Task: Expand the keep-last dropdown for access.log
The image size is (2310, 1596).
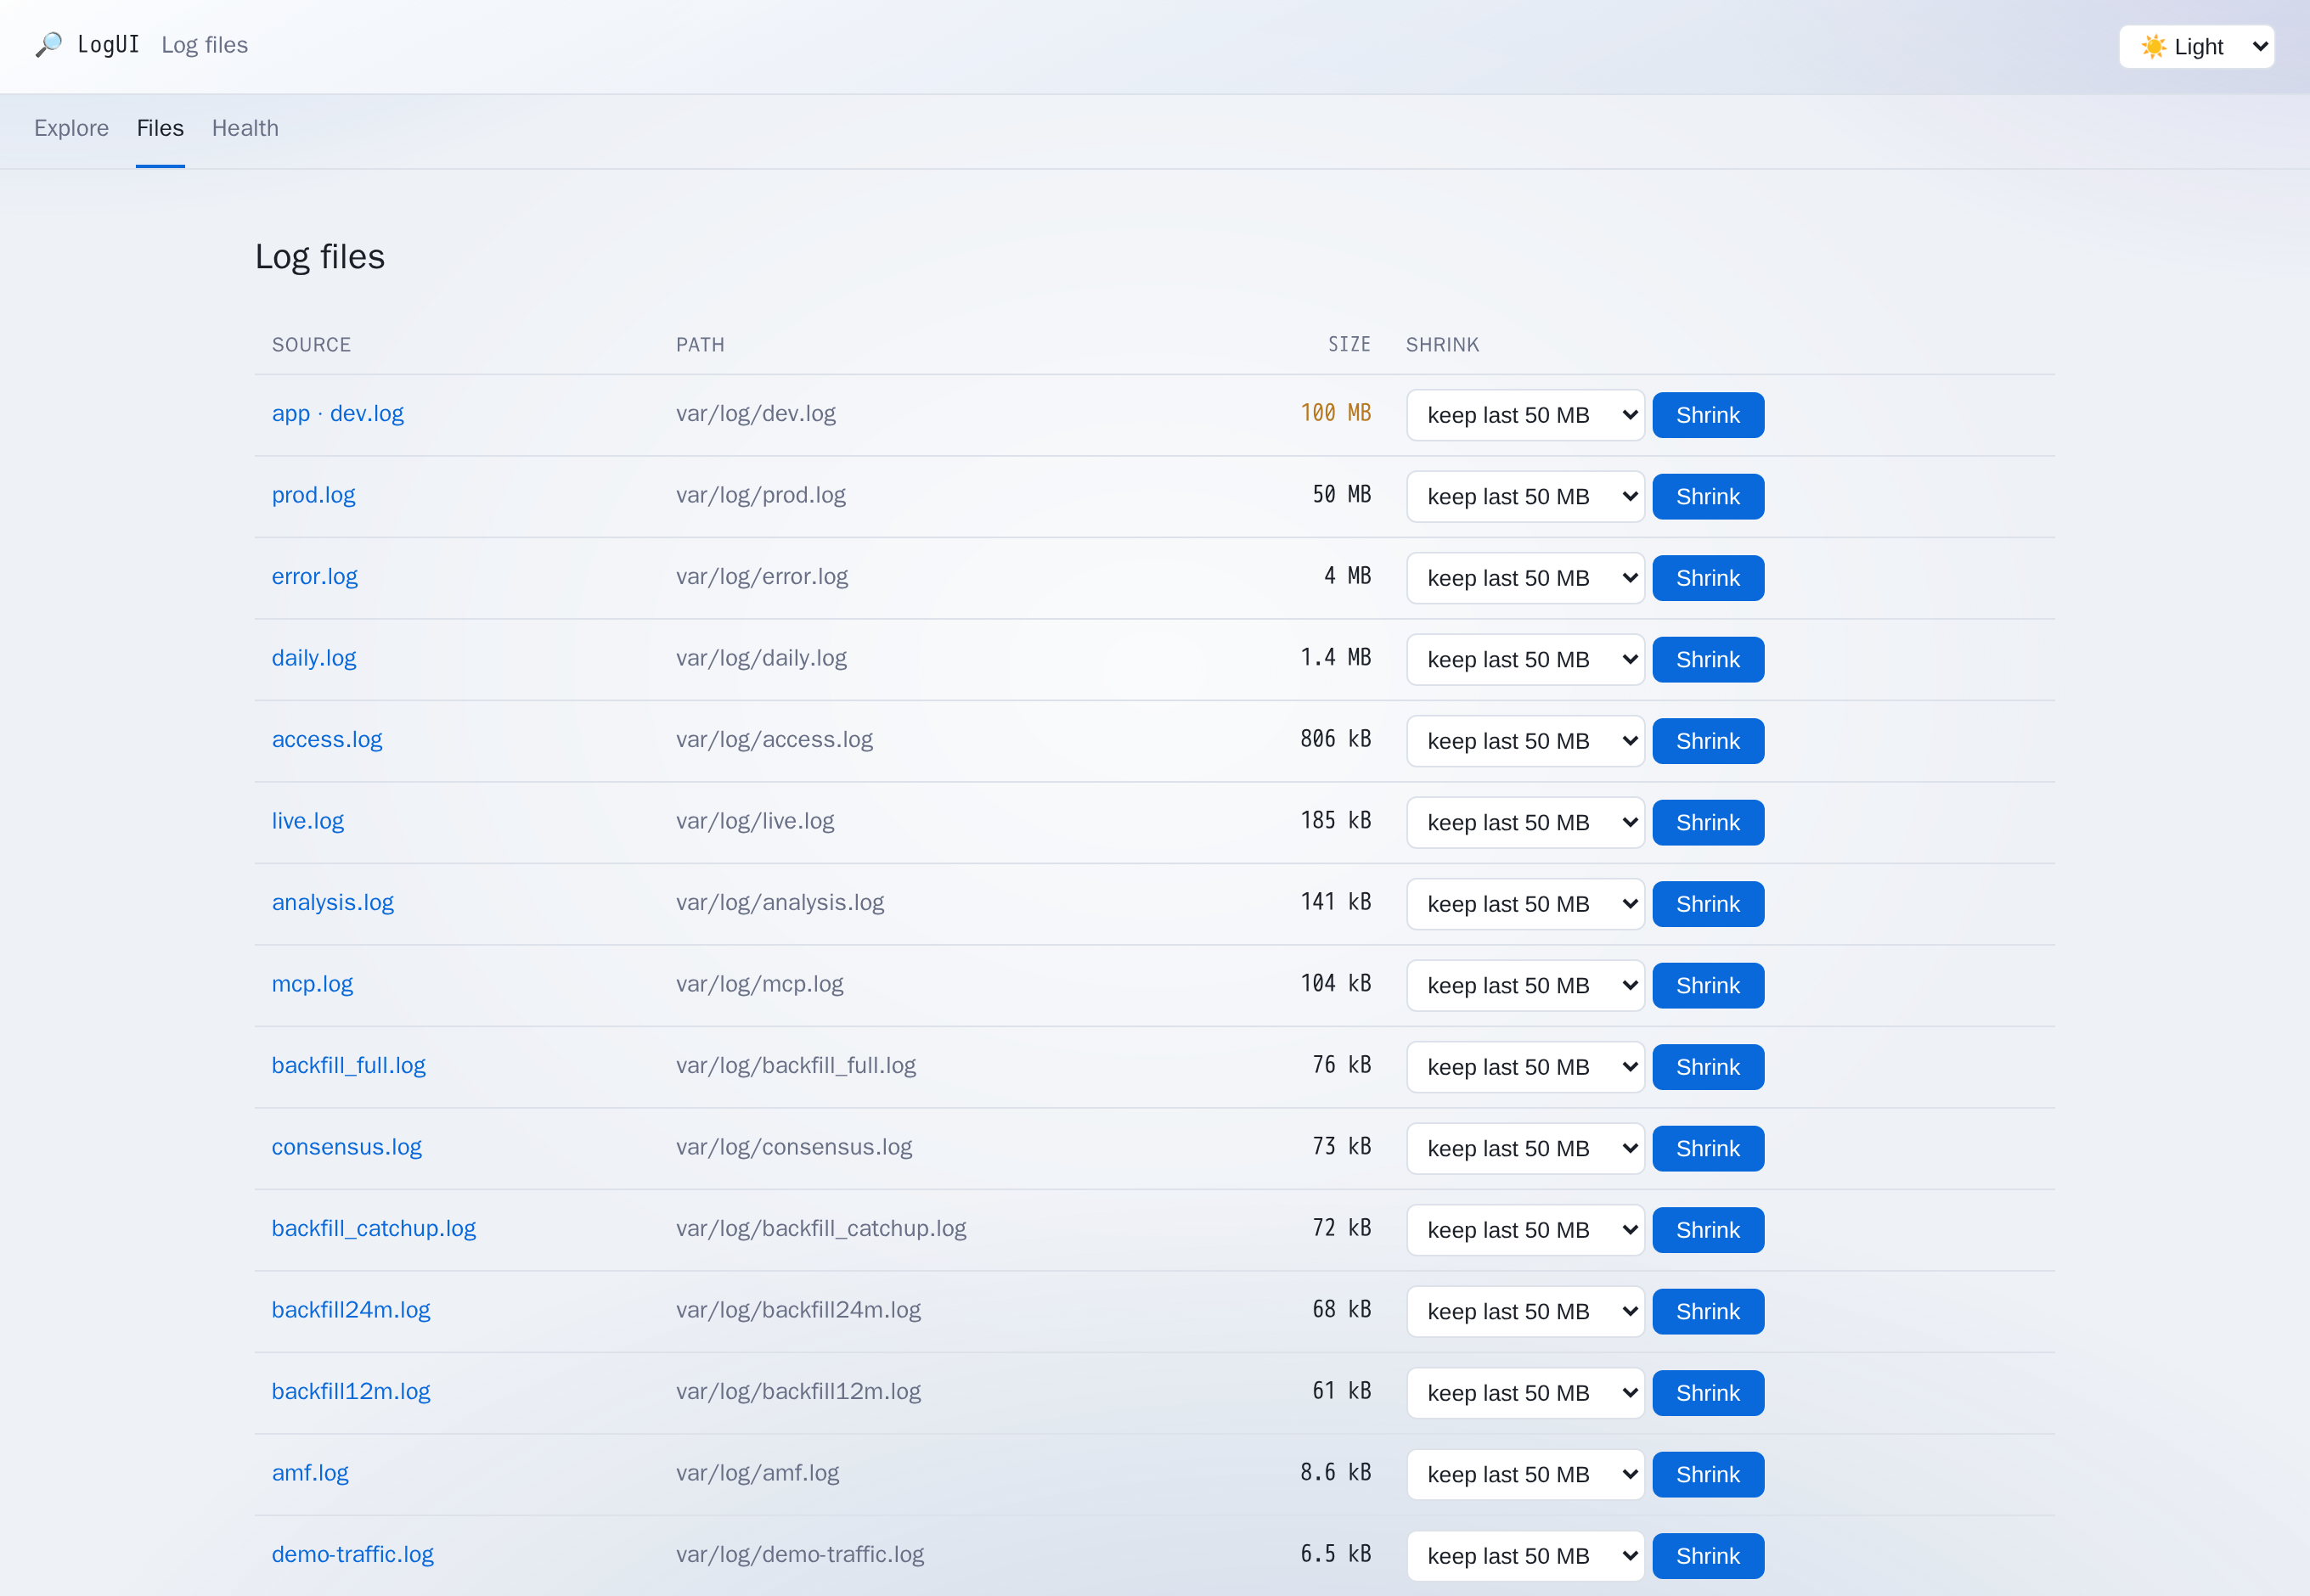Action: [1524, 741]
